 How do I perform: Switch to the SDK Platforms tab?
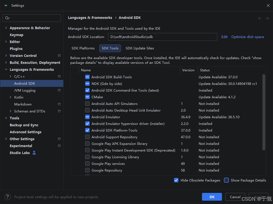pos(83,48)
